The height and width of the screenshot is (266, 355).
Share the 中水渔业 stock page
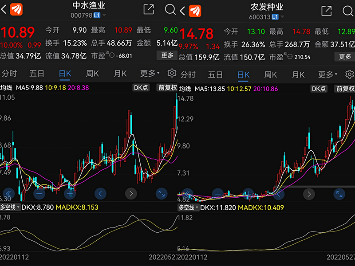149,9
